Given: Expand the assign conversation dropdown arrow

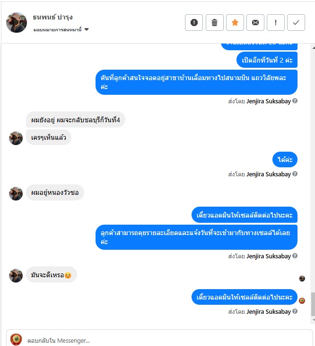Looking at the screenshot, I should (87, 29).
